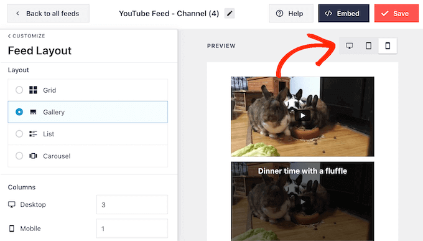Click the Columns section label
Screen dimensions: 423x241
22,187
